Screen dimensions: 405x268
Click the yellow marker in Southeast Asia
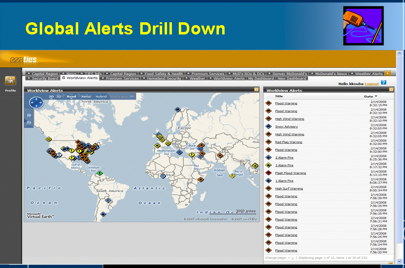(x=255, y=166)
